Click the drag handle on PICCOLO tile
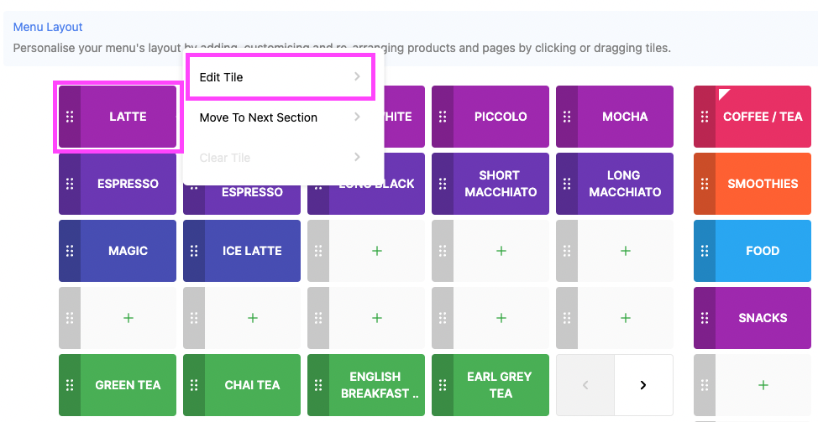This screenshot has height=422, width=818. (x=443, y=117)
